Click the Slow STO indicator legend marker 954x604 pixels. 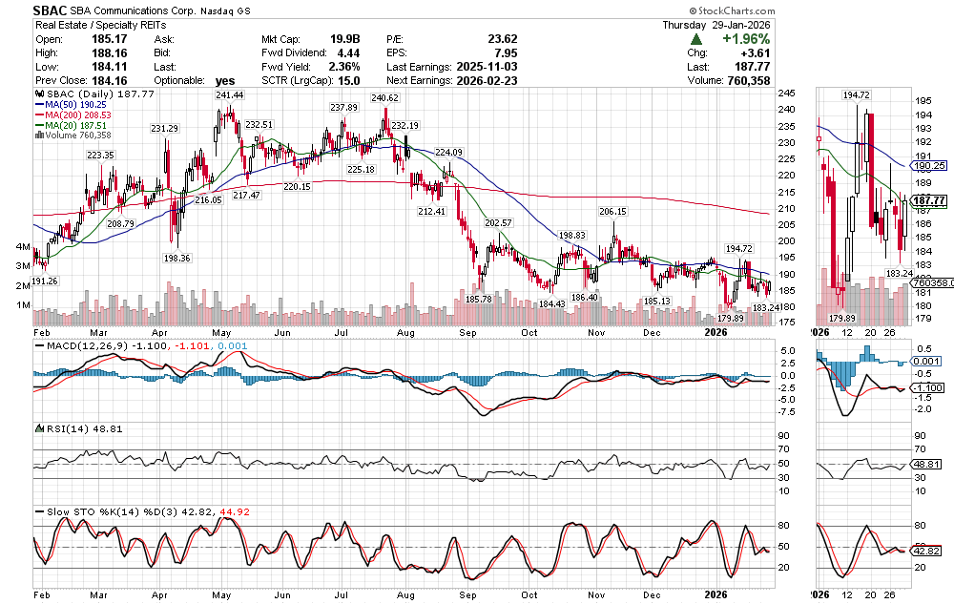coord(38,514)
